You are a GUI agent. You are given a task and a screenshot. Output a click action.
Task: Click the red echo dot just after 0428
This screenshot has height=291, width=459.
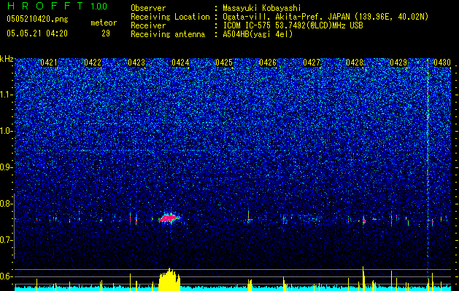(364, 221)
